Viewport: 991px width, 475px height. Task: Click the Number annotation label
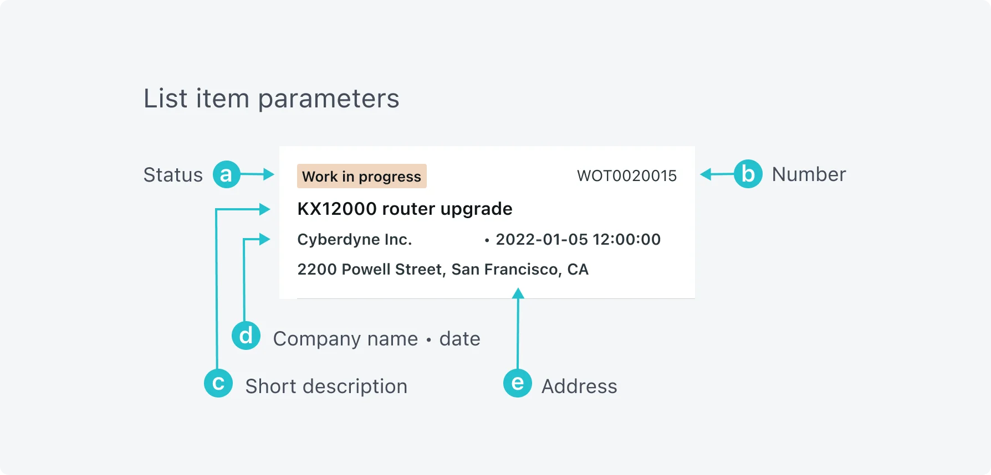(809, 174)
